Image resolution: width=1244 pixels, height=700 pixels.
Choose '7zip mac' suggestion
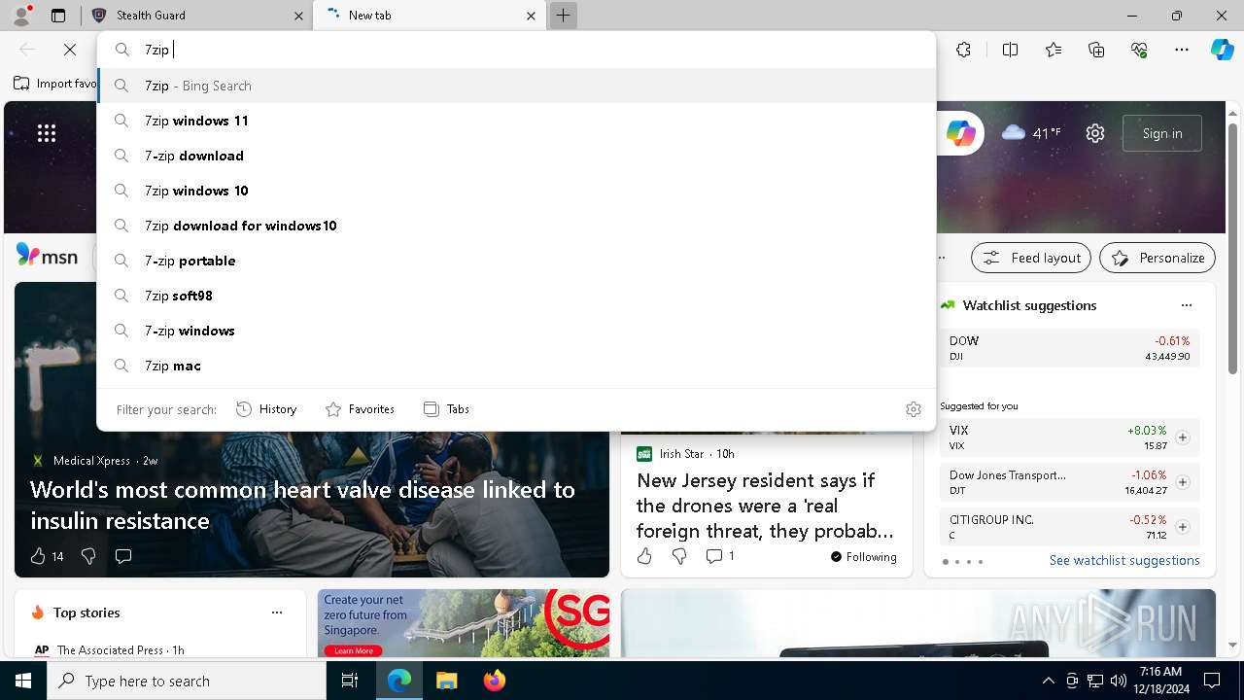516,366
